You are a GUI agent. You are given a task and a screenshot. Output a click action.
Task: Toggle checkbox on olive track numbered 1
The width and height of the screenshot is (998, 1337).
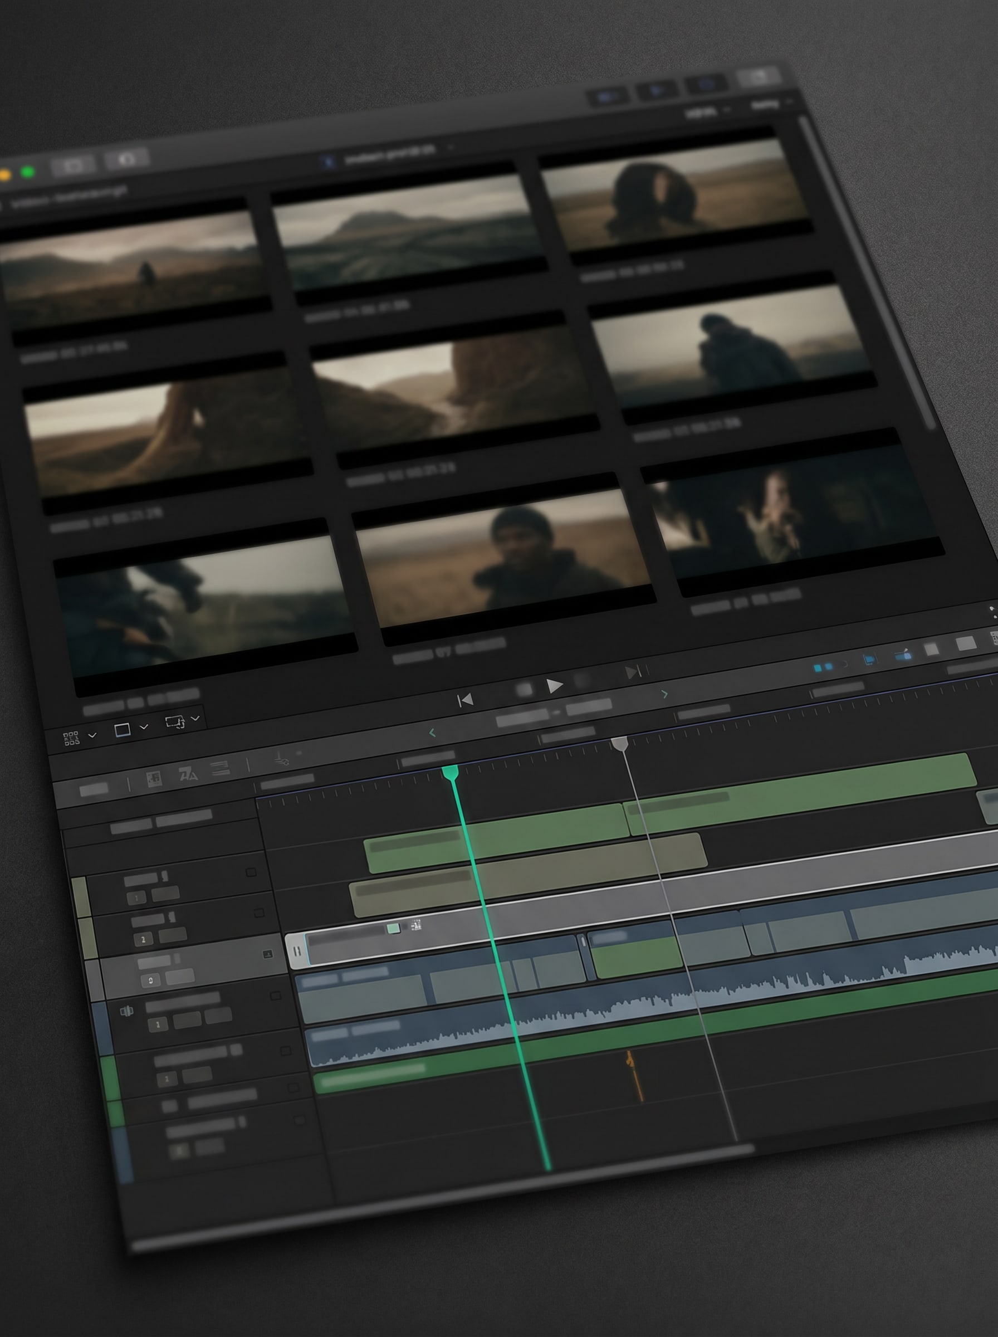tap(251, 872)
